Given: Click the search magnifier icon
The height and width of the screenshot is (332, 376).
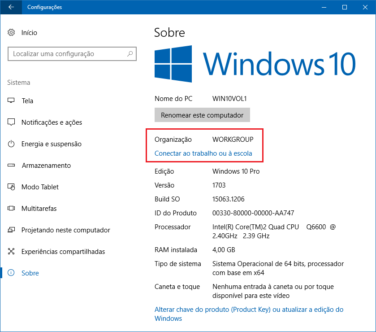Looking at the screenshot, I should point(130,53).
